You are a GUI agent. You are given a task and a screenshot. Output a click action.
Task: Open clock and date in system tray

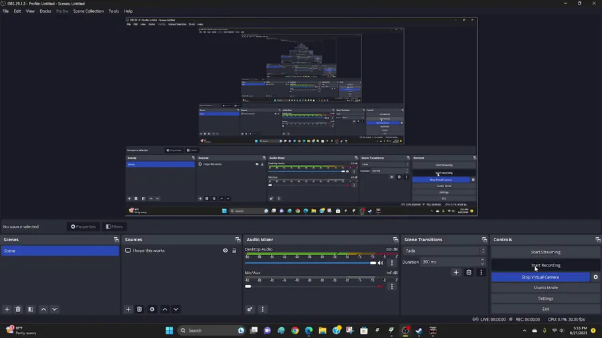580,331
